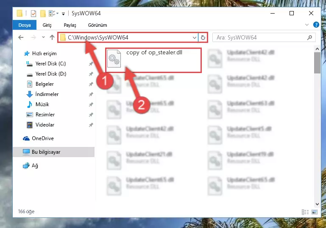Click the pin icon beside İndirmeler
The image size is (326, 228).
(x=91, y=94)
